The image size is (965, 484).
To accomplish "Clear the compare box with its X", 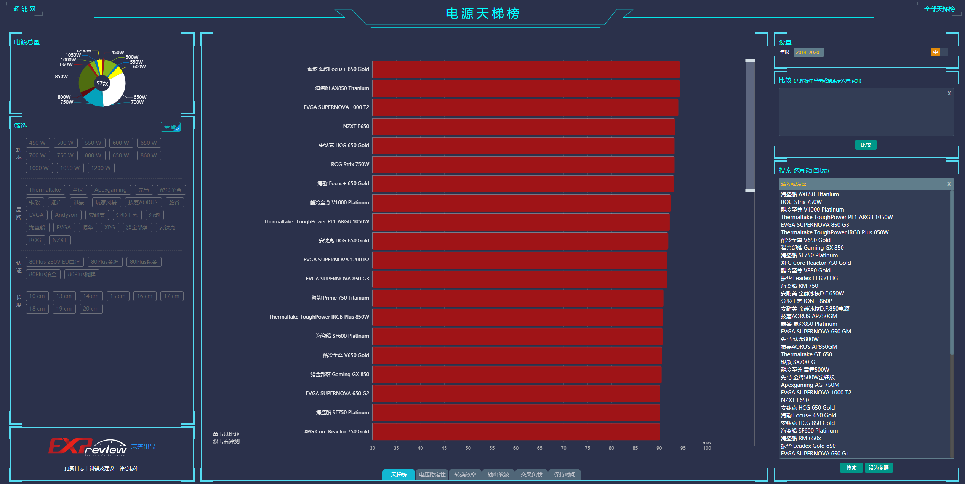I will (949, 93).
